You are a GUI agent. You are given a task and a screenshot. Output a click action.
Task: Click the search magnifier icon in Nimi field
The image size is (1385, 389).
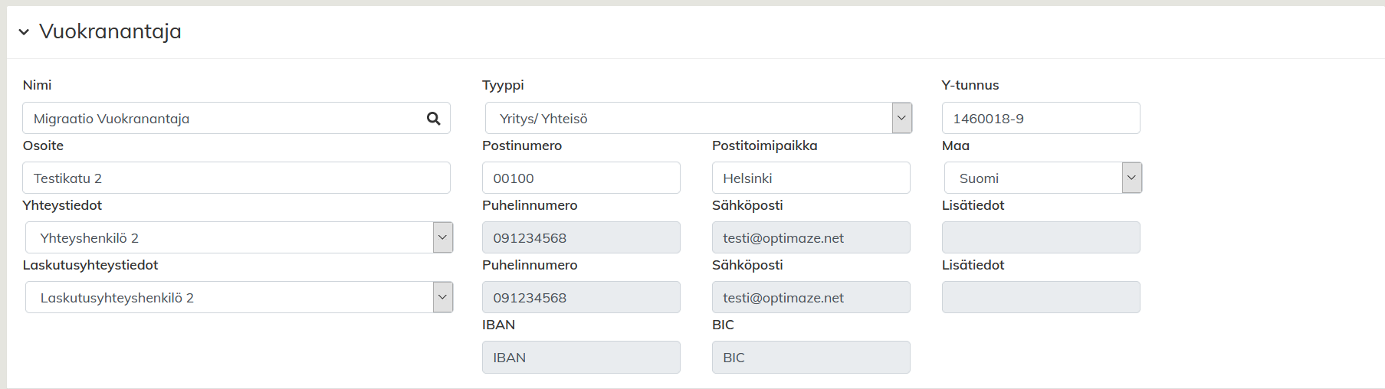(433, 119)
